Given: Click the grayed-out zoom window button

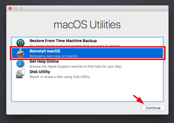Looking at the screenshot, I should pos(21,8).
